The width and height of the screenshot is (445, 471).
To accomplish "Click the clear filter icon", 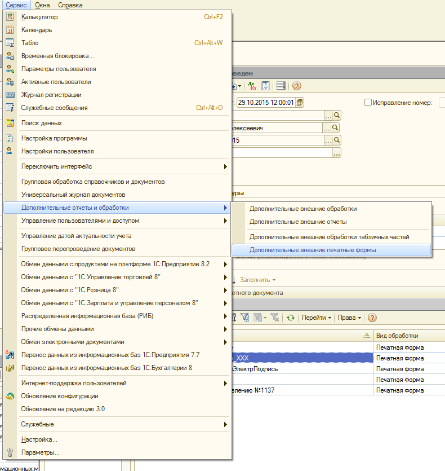I will click(x=275, y=318).
